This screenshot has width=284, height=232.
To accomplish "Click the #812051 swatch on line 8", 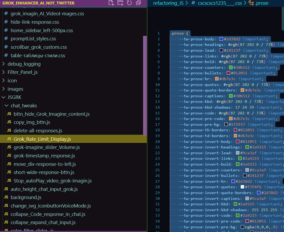I will [228, 73].
